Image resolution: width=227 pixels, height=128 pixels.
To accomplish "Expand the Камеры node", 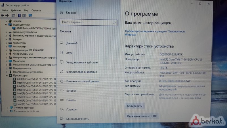I will [6, 39].
